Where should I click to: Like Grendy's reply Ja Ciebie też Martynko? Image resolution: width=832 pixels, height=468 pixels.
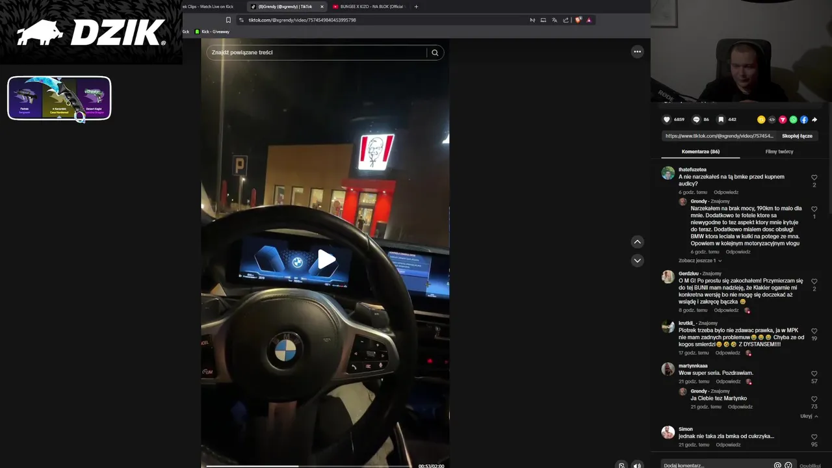814,399
